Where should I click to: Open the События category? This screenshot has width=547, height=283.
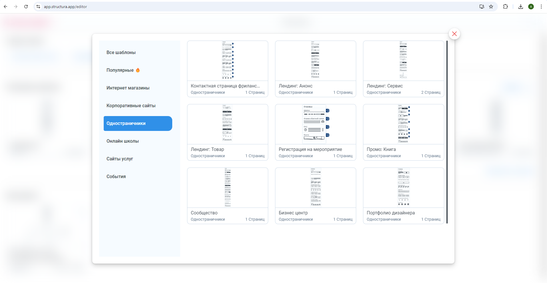point(116,177)
